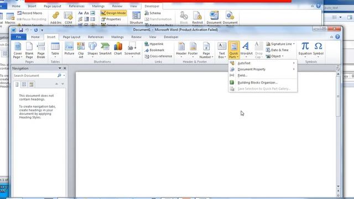This screenshot has width=354, height=199.
Task: Close the Quick Parts menu button
Action: point(233,50)
